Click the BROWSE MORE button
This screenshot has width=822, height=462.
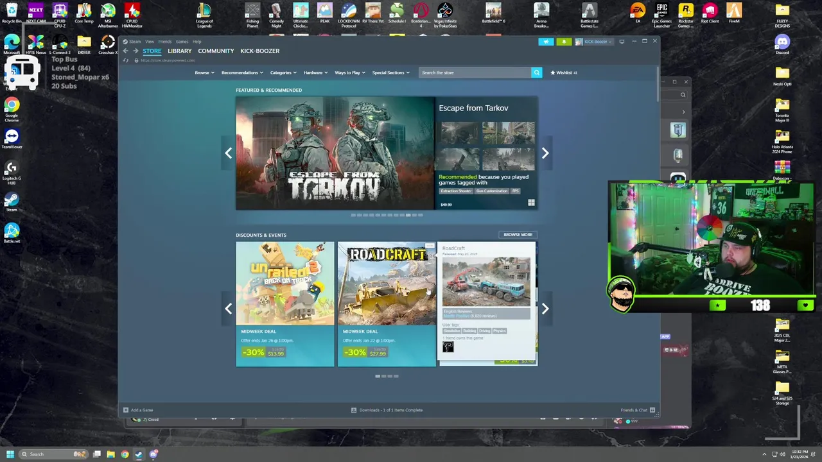[518, 235]
